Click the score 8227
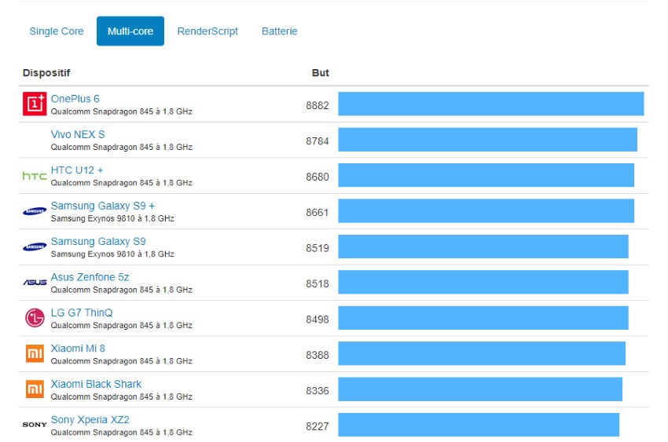 [x=317, y=426]
